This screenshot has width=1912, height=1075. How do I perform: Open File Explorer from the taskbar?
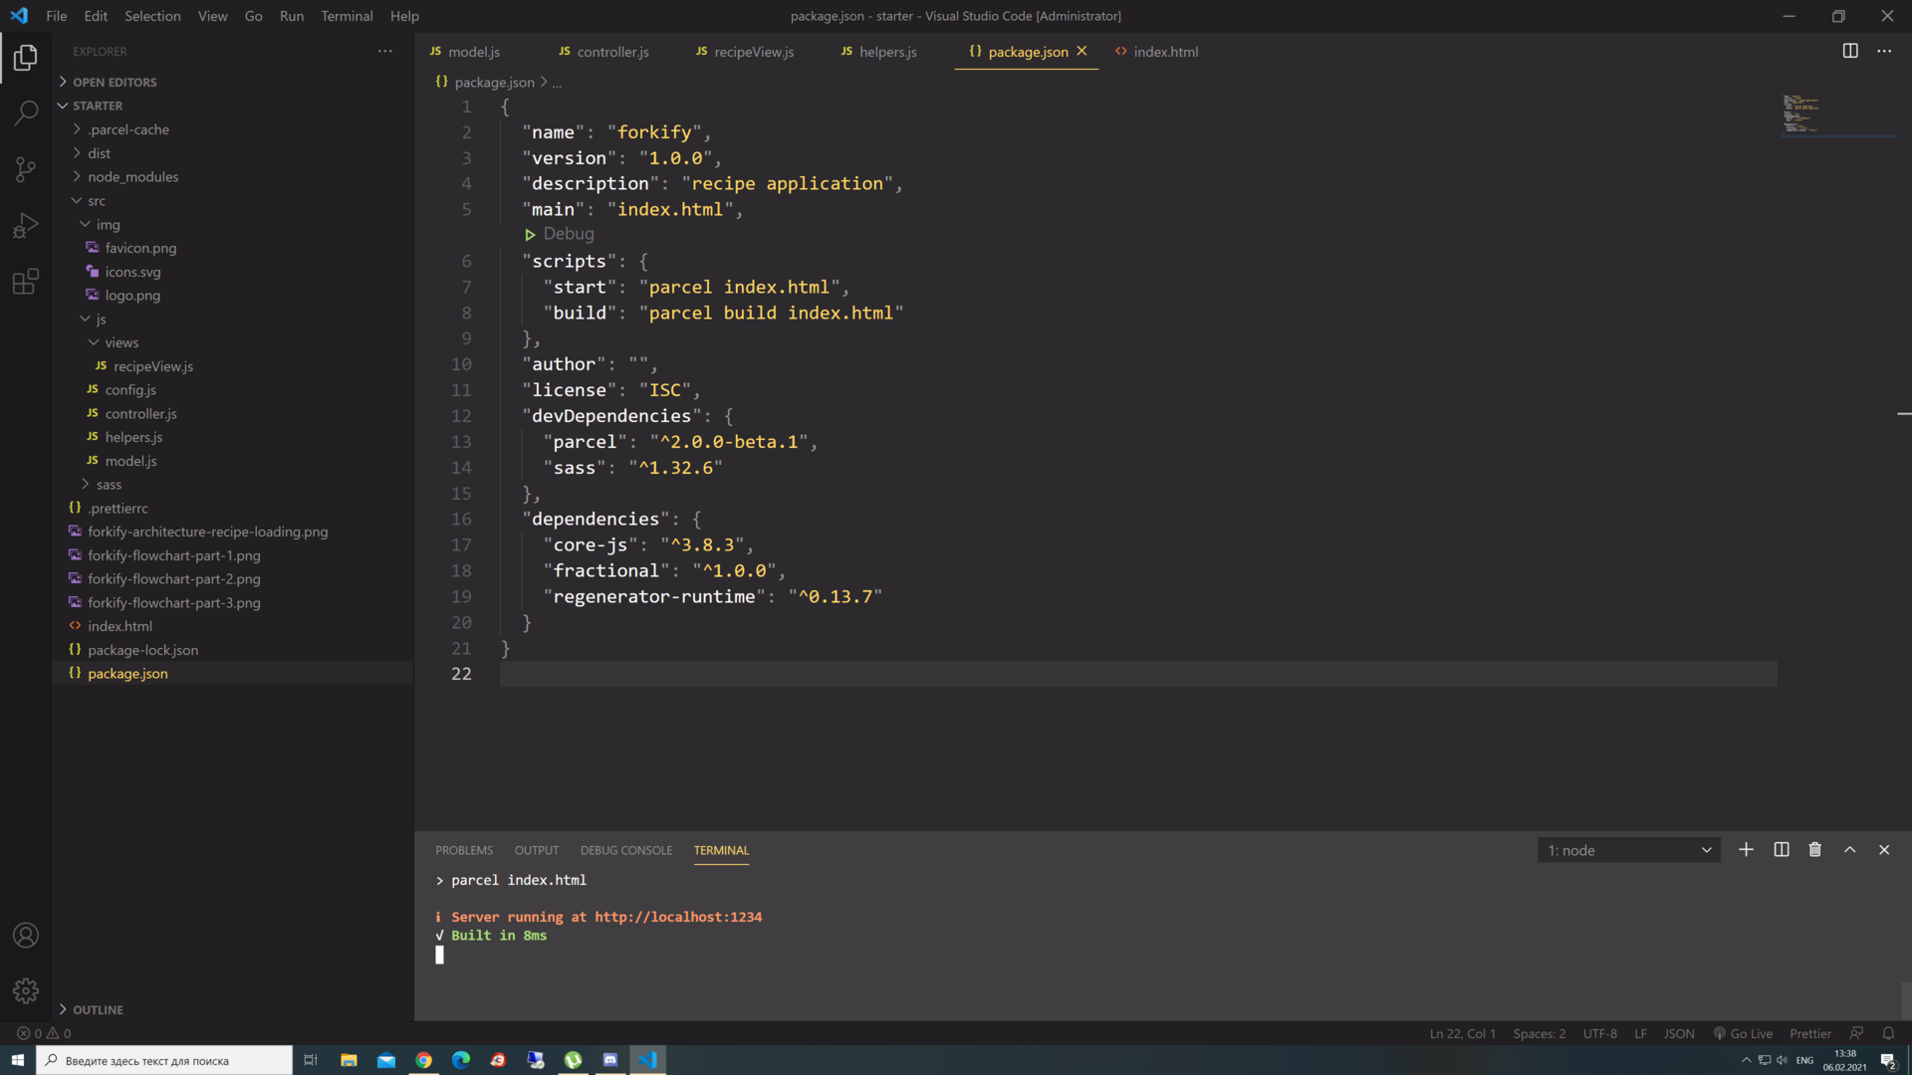(349, 1060)
